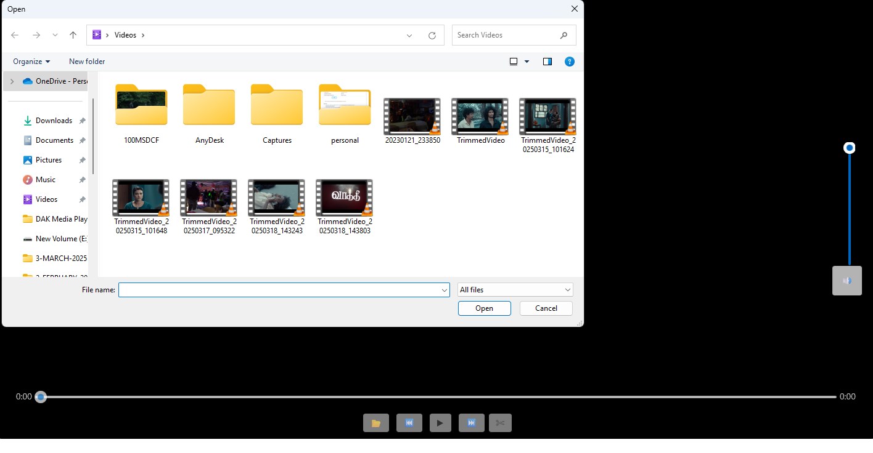Select the 100MSDCF folder
The width and height of the screenshot is (873, 453).
tap(141, 114)
